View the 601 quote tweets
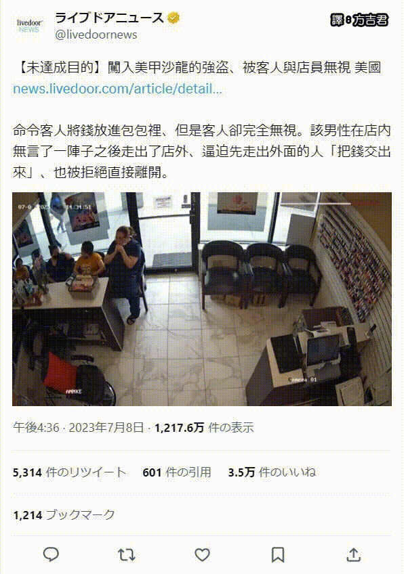This screenshot has height=574, width=404. tap(177, 472)
